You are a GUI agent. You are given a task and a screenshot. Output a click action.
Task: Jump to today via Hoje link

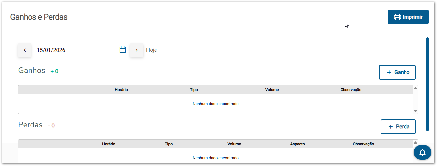point(151,50)
